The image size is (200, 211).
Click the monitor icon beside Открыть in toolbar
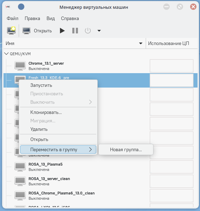coord(26,31)
